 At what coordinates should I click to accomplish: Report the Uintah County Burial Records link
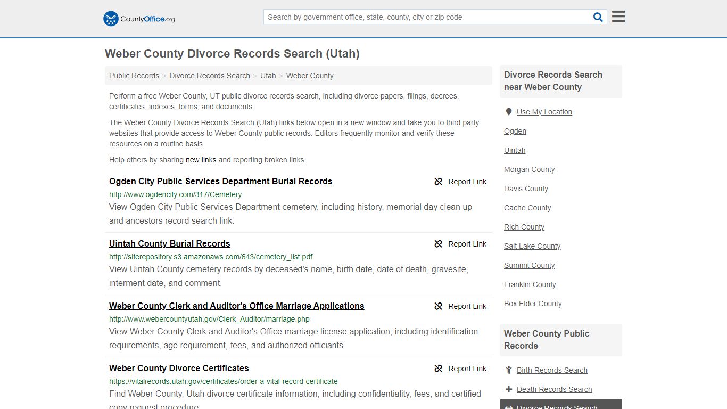(460, 244)
